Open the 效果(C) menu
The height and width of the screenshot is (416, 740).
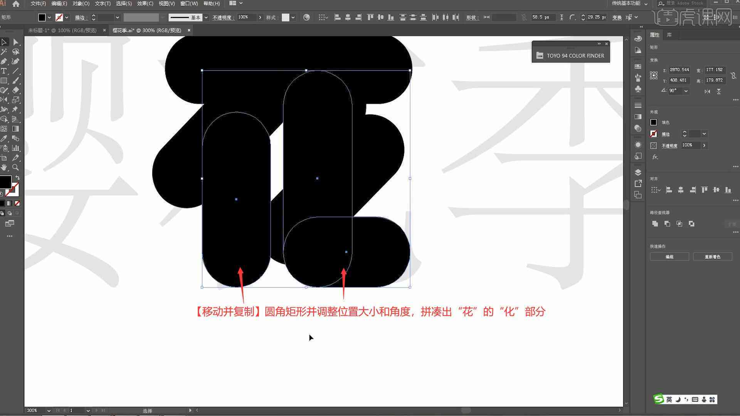click(145, 3)
